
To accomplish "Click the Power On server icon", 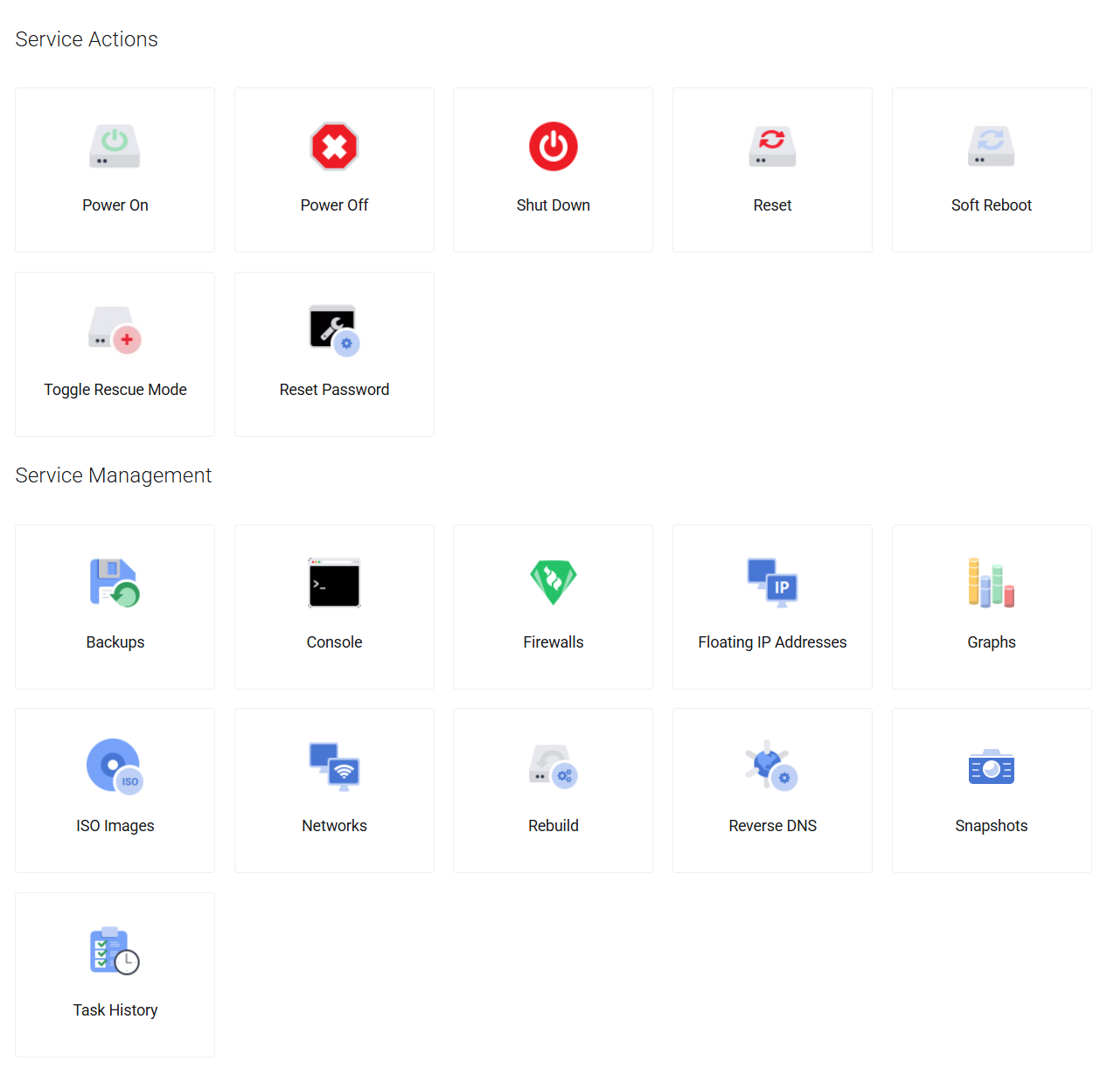I will click(115, 146).
